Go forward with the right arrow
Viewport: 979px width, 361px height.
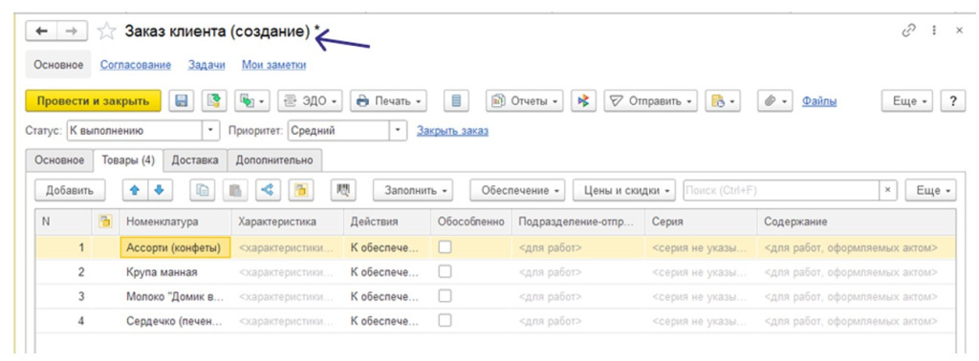[x=72, y=32]
